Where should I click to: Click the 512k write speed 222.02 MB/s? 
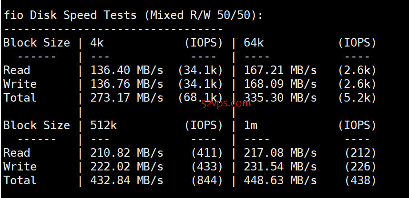pos(127,167)
